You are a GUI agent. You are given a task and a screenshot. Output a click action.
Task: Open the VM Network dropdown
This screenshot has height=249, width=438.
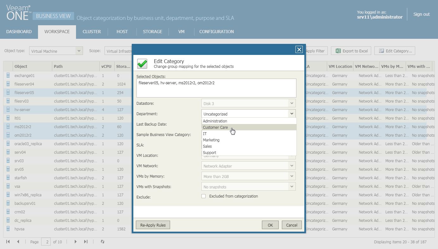[x=248, y=166]
